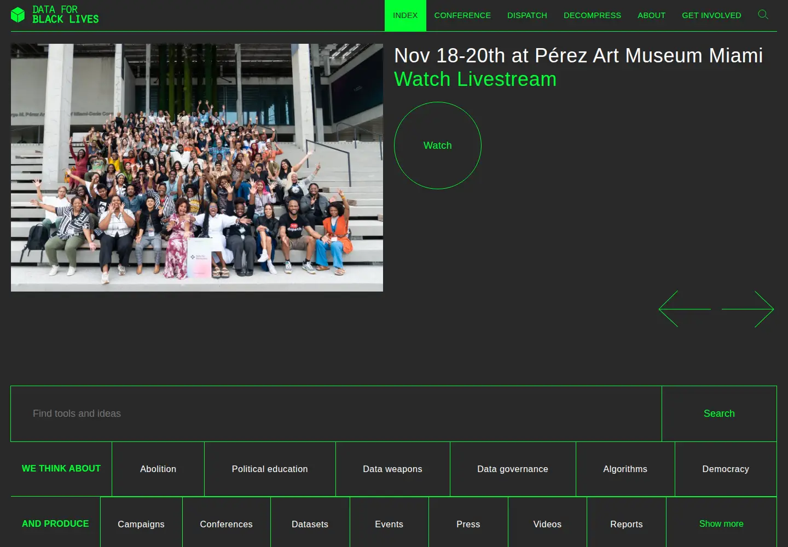Click the Data for Black Lives cube logo

(x=18, y=15)
